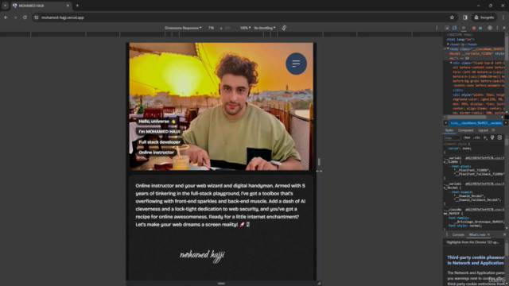Click the viewport corner resize handle
Screen dimensions: 509x286
point(319,284)
